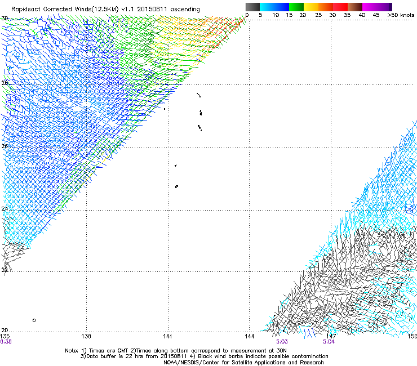The width and height of the screenshot is (417, 366).
Task: Click the red 30-35 knots color swatch
Action: pos(340,7)
